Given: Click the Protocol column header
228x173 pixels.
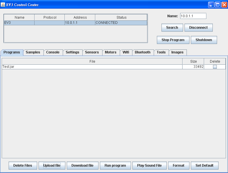Looking at the screenshot, I should coord(50,18).
